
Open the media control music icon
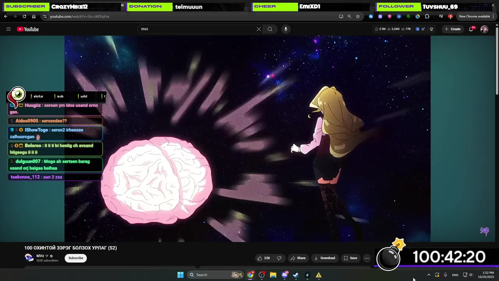441,16
